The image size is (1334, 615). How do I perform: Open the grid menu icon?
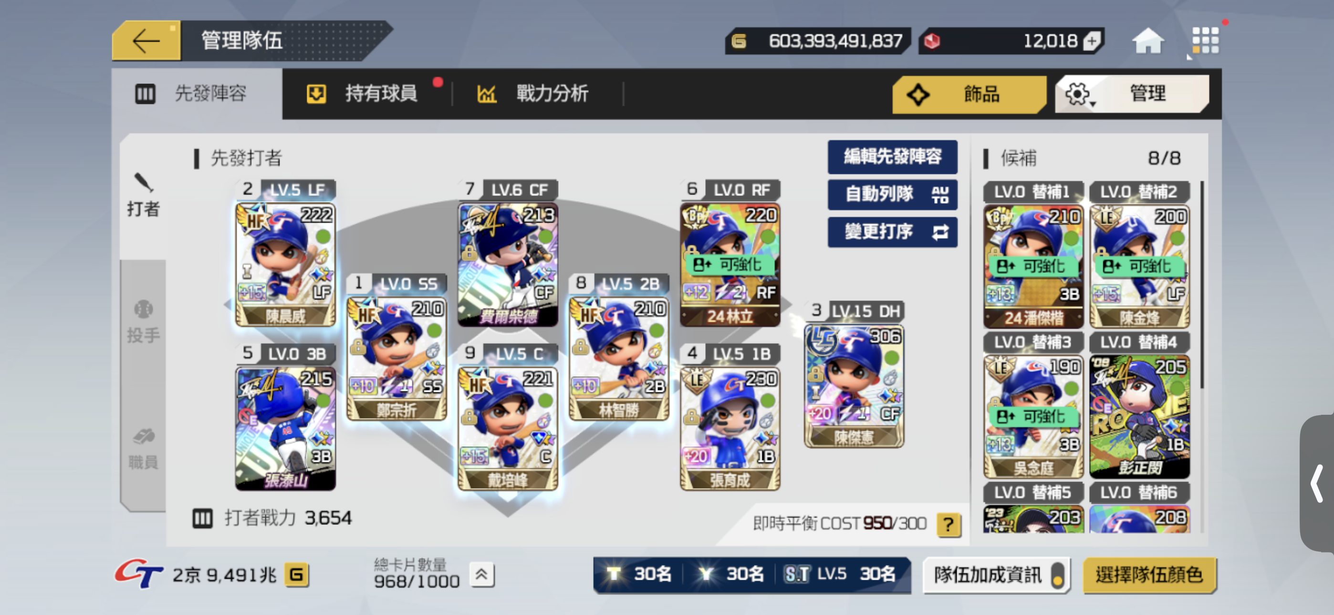[x=1205, y=41]
